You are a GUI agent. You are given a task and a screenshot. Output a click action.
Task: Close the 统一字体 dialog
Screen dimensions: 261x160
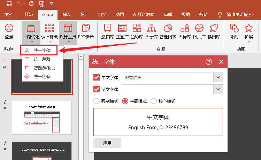click(x=221, y=62)
